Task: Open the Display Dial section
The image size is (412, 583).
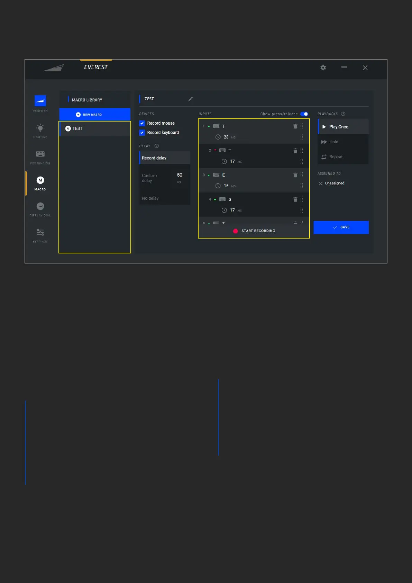Action: (40, 209)
